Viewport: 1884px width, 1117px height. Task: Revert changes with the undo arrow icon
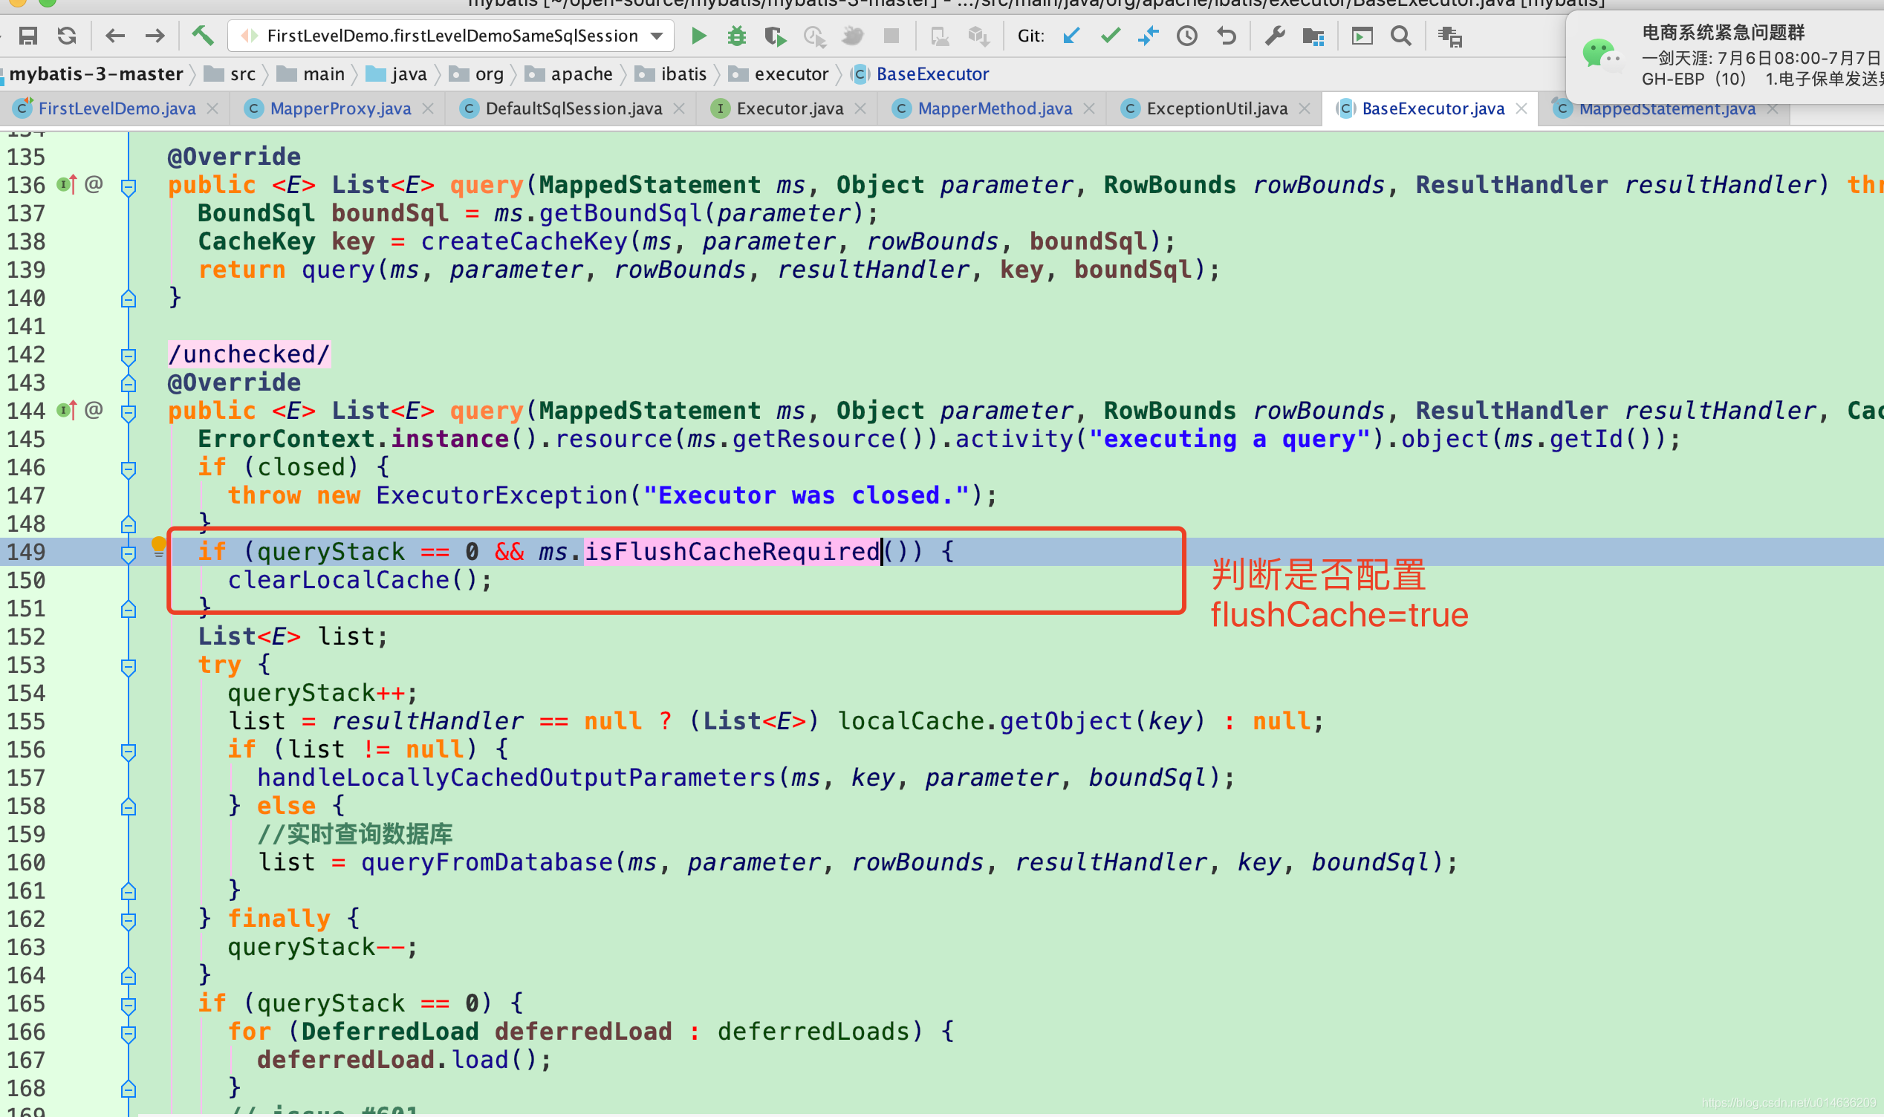pos(1226,36)
